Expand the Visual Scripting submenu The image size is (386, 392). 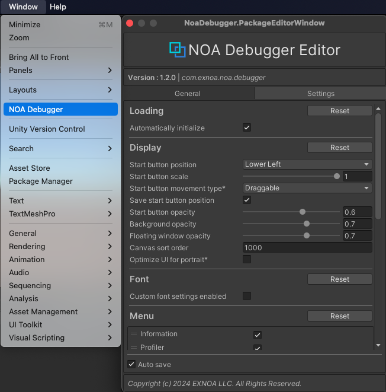pyautogui.click(x=60, y=338)
